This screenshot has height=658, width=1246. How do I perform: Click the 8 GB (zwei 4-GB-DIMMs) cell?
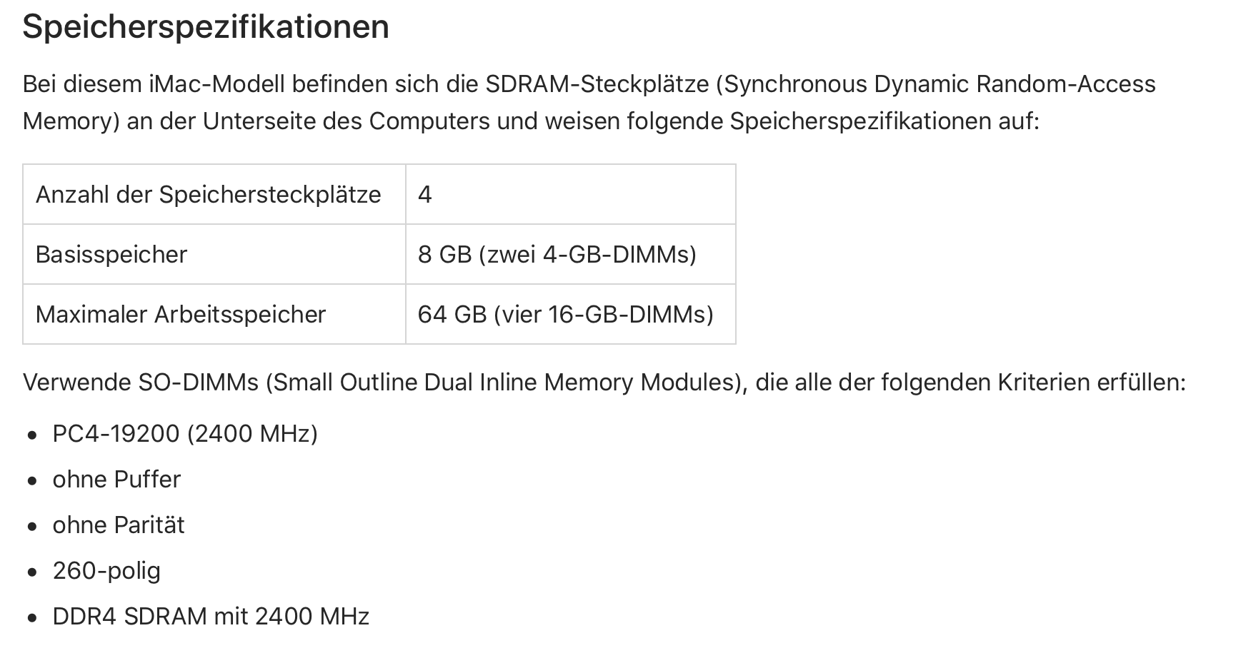click(557, 255)
